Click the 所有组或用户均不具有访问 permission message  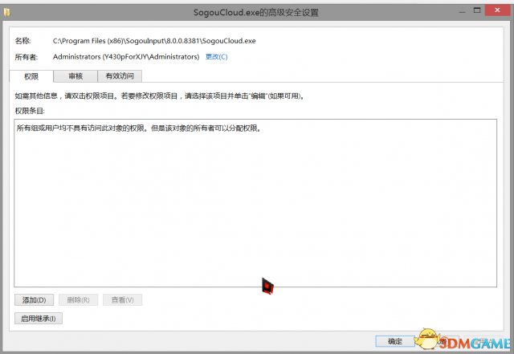[139, 128]
